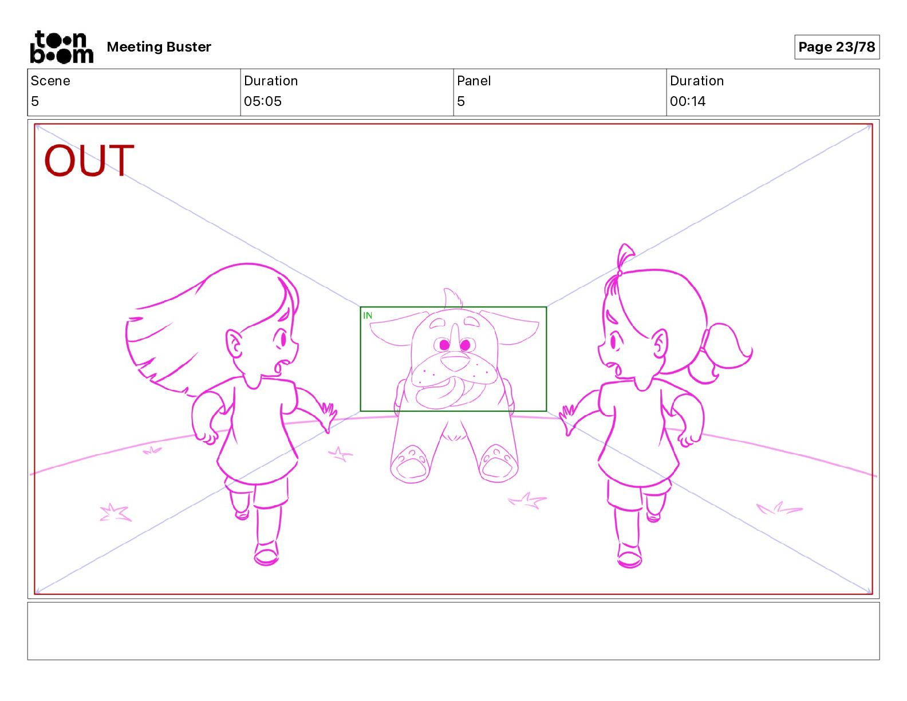Click the green 'IN' camera label
Image resolution: width=907 pixels, height=701 pixels.
point(368,316)
